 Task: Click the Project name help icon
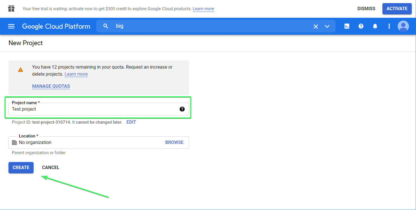[182, 109]
